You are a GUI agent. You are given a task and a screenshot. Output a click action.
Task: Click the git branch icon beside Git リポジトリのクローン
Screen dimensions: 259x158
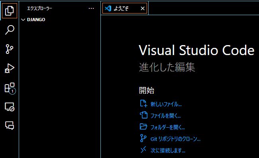143,138
